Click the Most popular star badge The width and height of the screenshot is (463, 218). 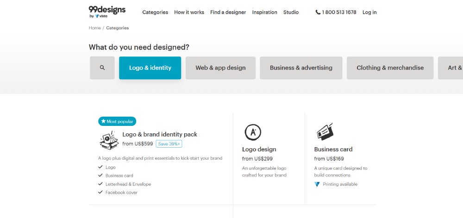117,121
